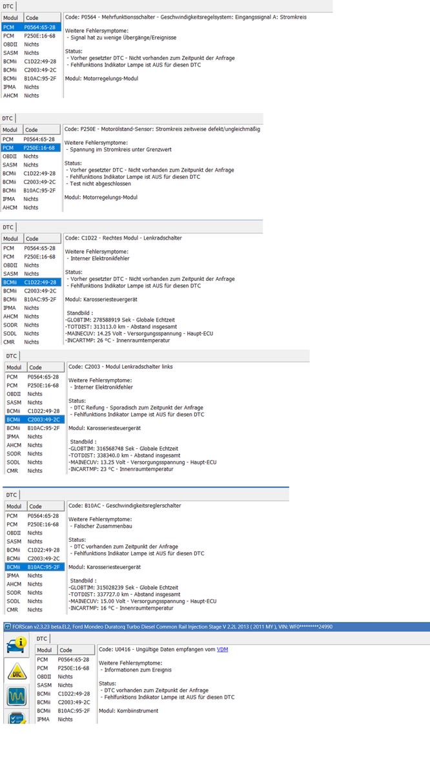This screenshot has width=430, height=775.
Task: Open the oscilloscope waveform sidebar icon
Action: tap(16, 696)
